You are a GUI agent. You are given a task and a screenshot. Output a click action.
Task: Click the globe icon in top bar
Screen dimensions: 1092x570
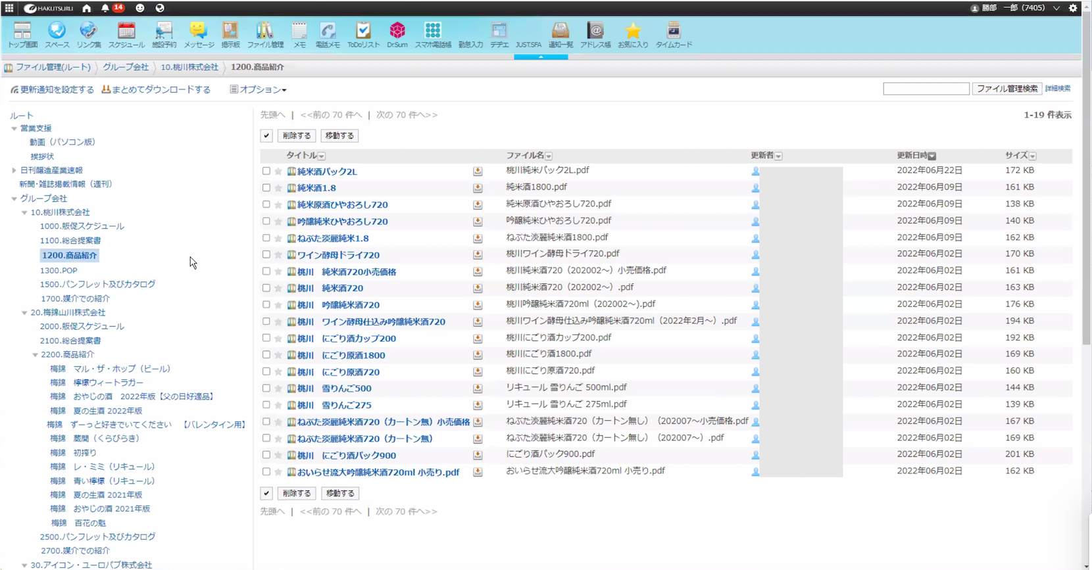coord(160,8)
